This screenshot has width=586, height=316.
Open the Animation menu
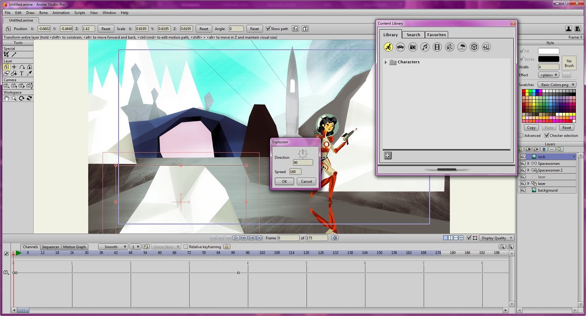[61, 13]
